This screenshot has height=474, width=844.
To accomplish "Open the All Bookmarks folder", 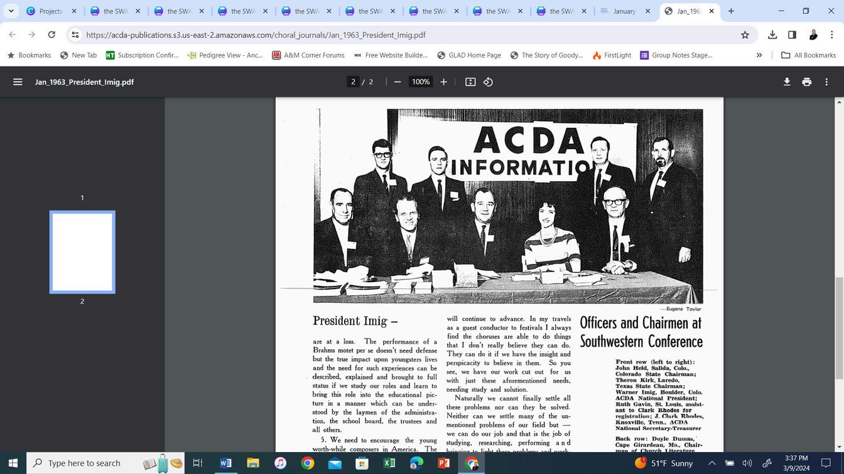I will tap(808, 55).
